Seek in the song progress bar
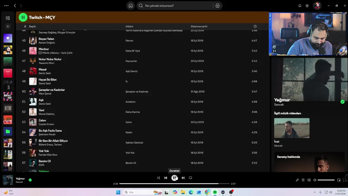 pyautogui.click(x=175, y=184)
